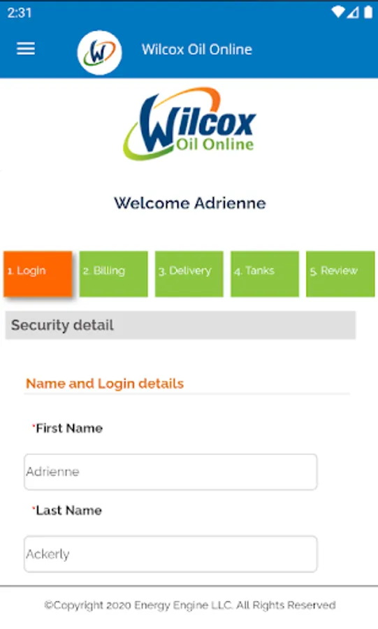Screen dimensions: 378x629
Task: Click the First Name field containing Adrienne
Action: point(170,472)
